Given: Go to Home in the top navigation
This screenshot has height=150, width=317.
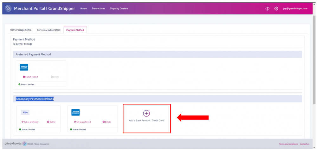Looking at the screenshot, I should click(x=83, y=9).
